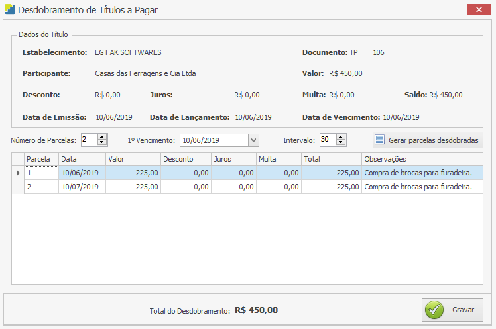Click the Data column header
This screenshot has height=329, width=496.
point(82,159)
